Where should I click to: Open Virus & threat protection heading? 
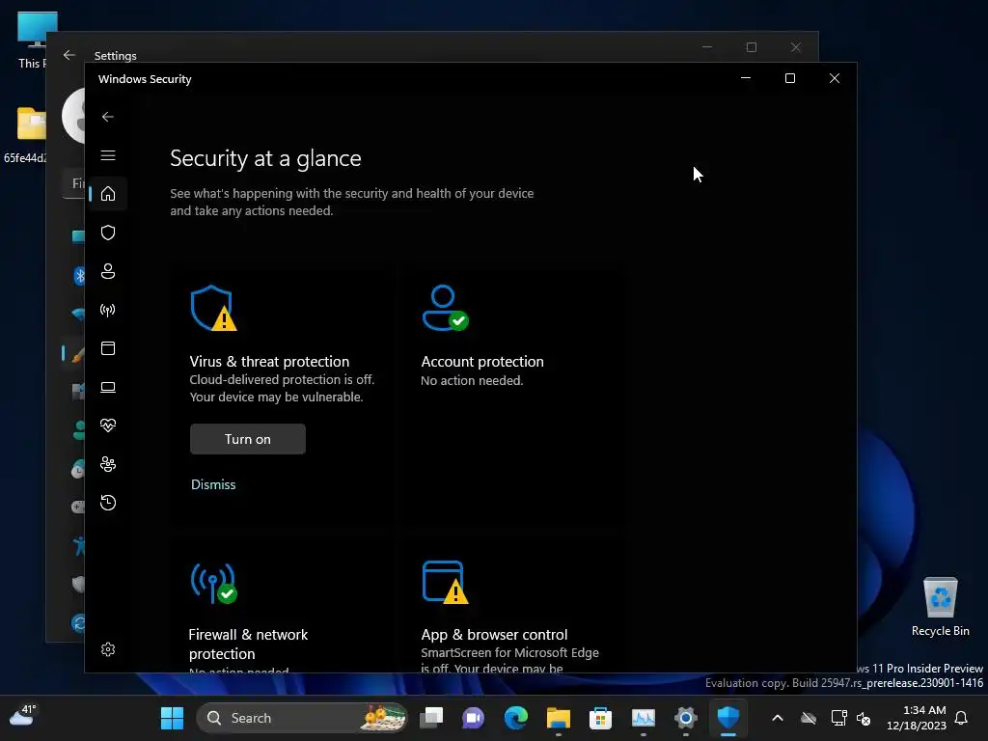coord(269,362)
